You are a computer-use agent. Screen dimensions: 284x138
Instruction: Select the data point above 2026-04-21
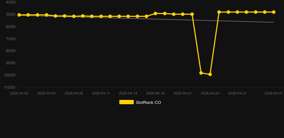coord(183,14)
